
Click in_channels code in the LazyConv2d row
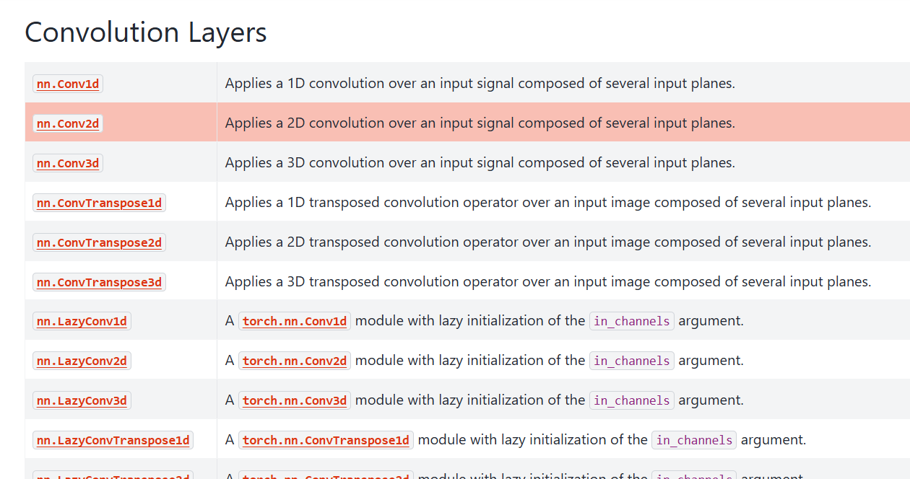632,361
